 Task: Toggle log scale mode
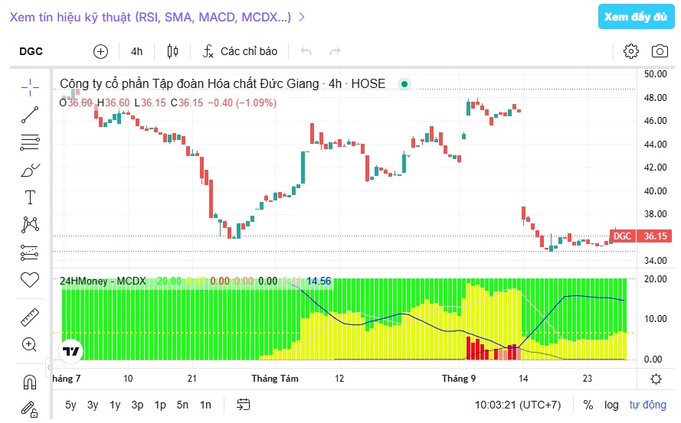click(611, 405)
